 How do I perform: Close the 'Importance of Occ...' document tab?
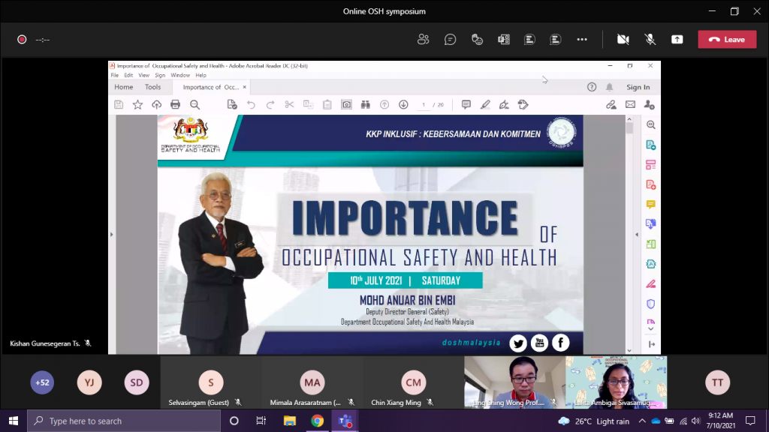click(x=245, y=87)
